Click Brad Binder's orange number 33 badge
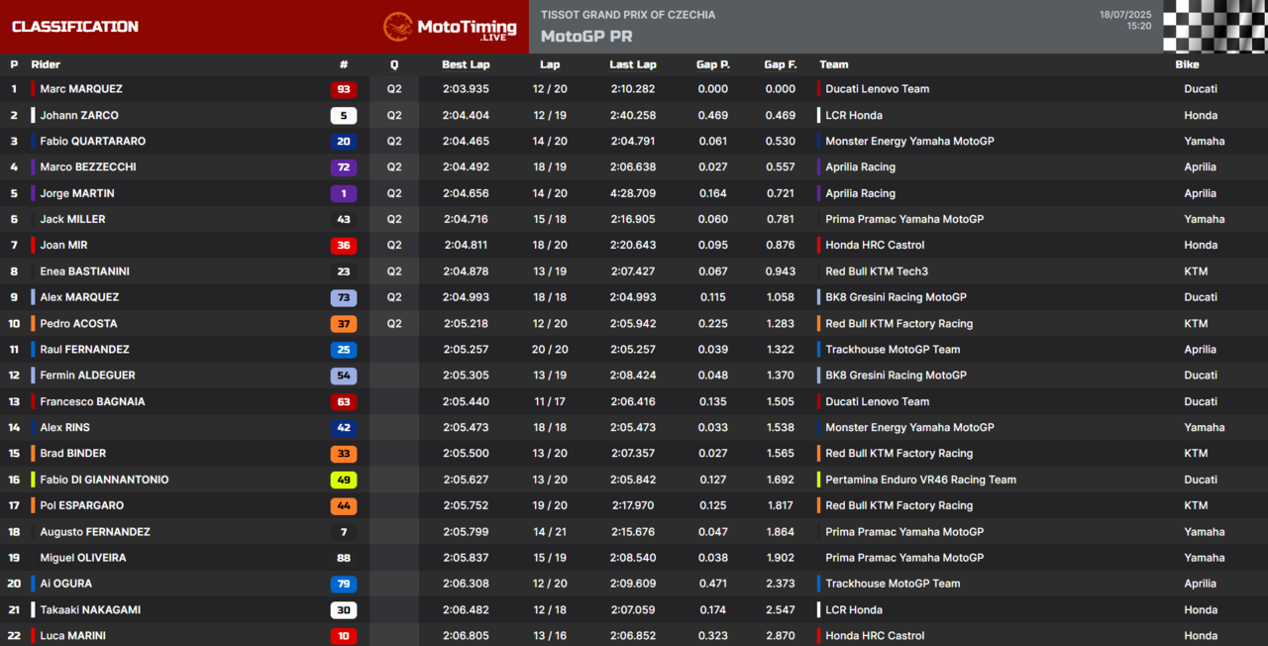1268x646 pixels. (x=344, y=454)
